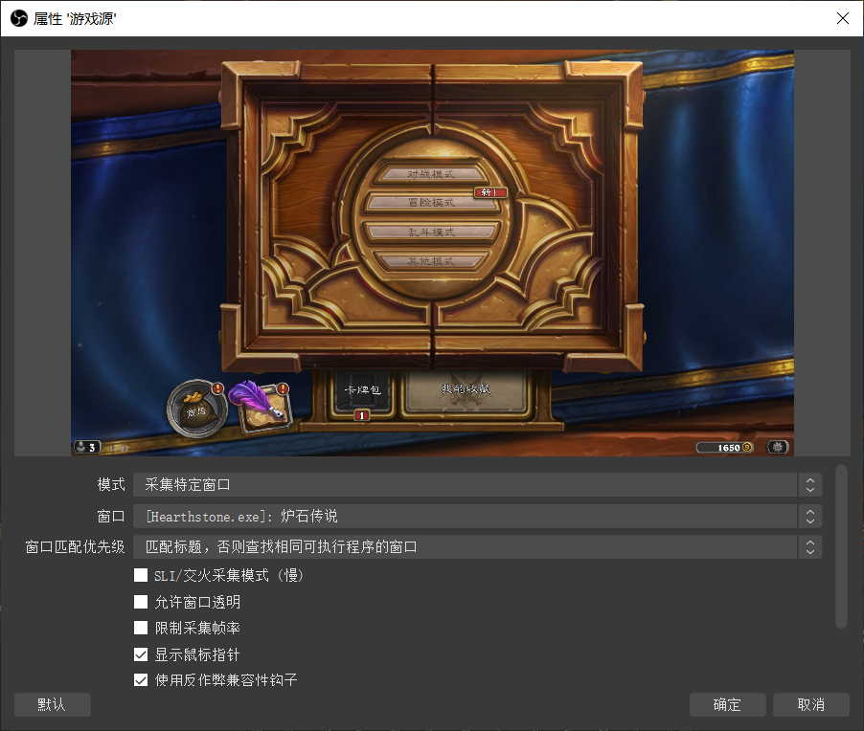Click the 窗口匹配优先级 label text
The width and height of the screenshot is (864, 731).
click(x=75, y=546)
